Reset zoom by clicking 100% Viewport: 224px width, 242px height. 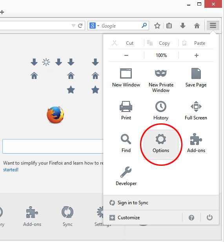pos(161,55)
